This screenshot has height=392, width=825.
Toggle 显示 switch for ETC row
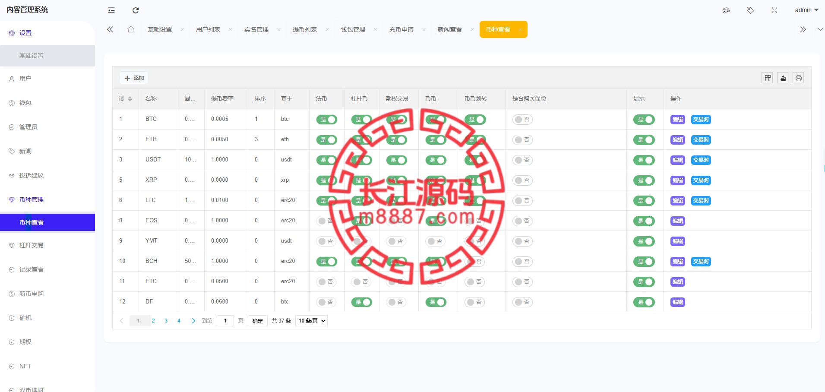coord(644,282)
